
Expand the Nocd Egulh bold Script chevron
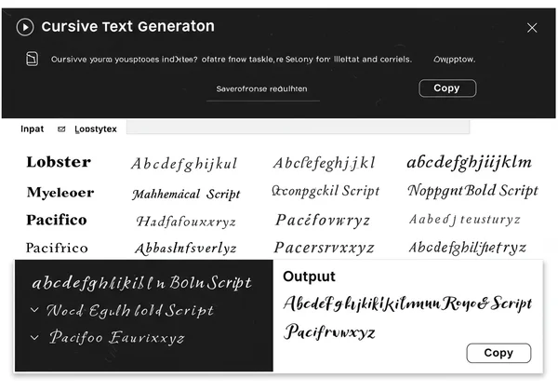coord(34,310)
